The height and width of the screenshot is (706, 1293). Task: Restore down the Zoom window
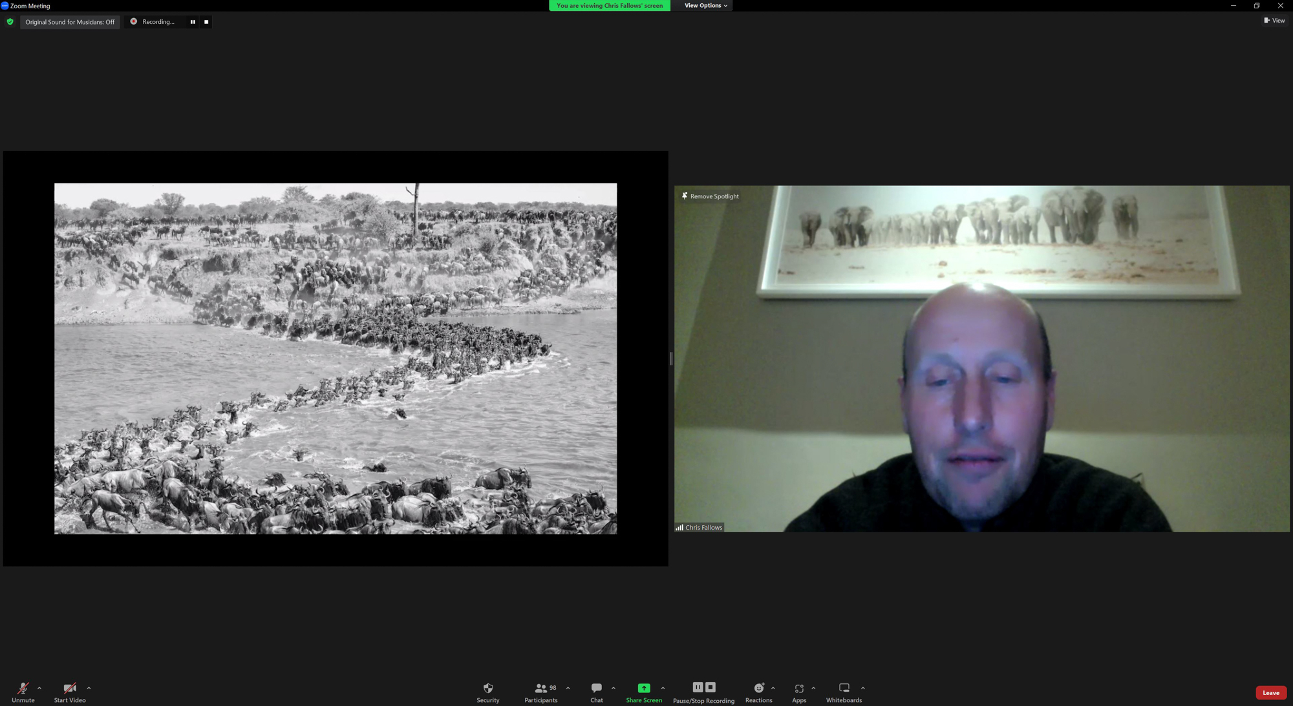pyautogui.click(x=1257, y=6)
